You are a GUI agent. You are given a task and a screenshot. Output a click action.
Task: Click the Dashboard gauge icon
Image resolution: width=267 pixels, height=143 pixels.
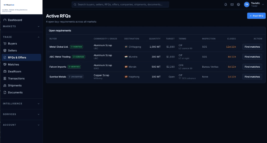point(5,20)
